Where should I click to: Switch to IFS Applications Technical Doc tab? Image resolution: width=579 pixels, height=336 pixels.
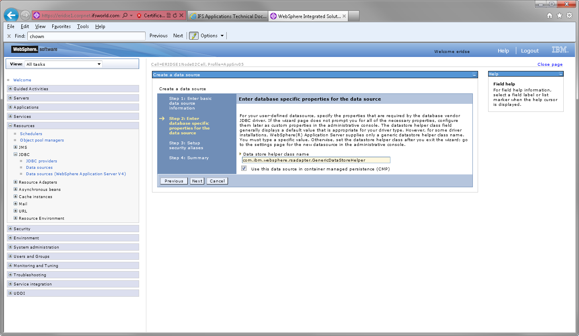point(228,16)
